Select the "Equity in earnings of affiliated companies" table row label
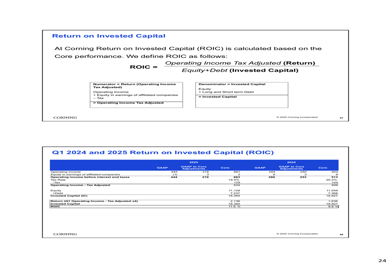Screen dimensions: 391x268 tap(85, 174)
